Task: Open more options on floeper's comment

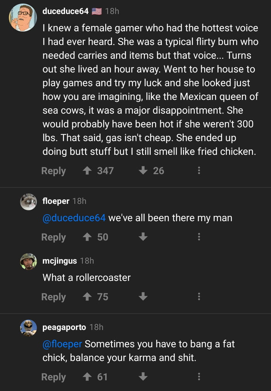Action: [199, 237]
